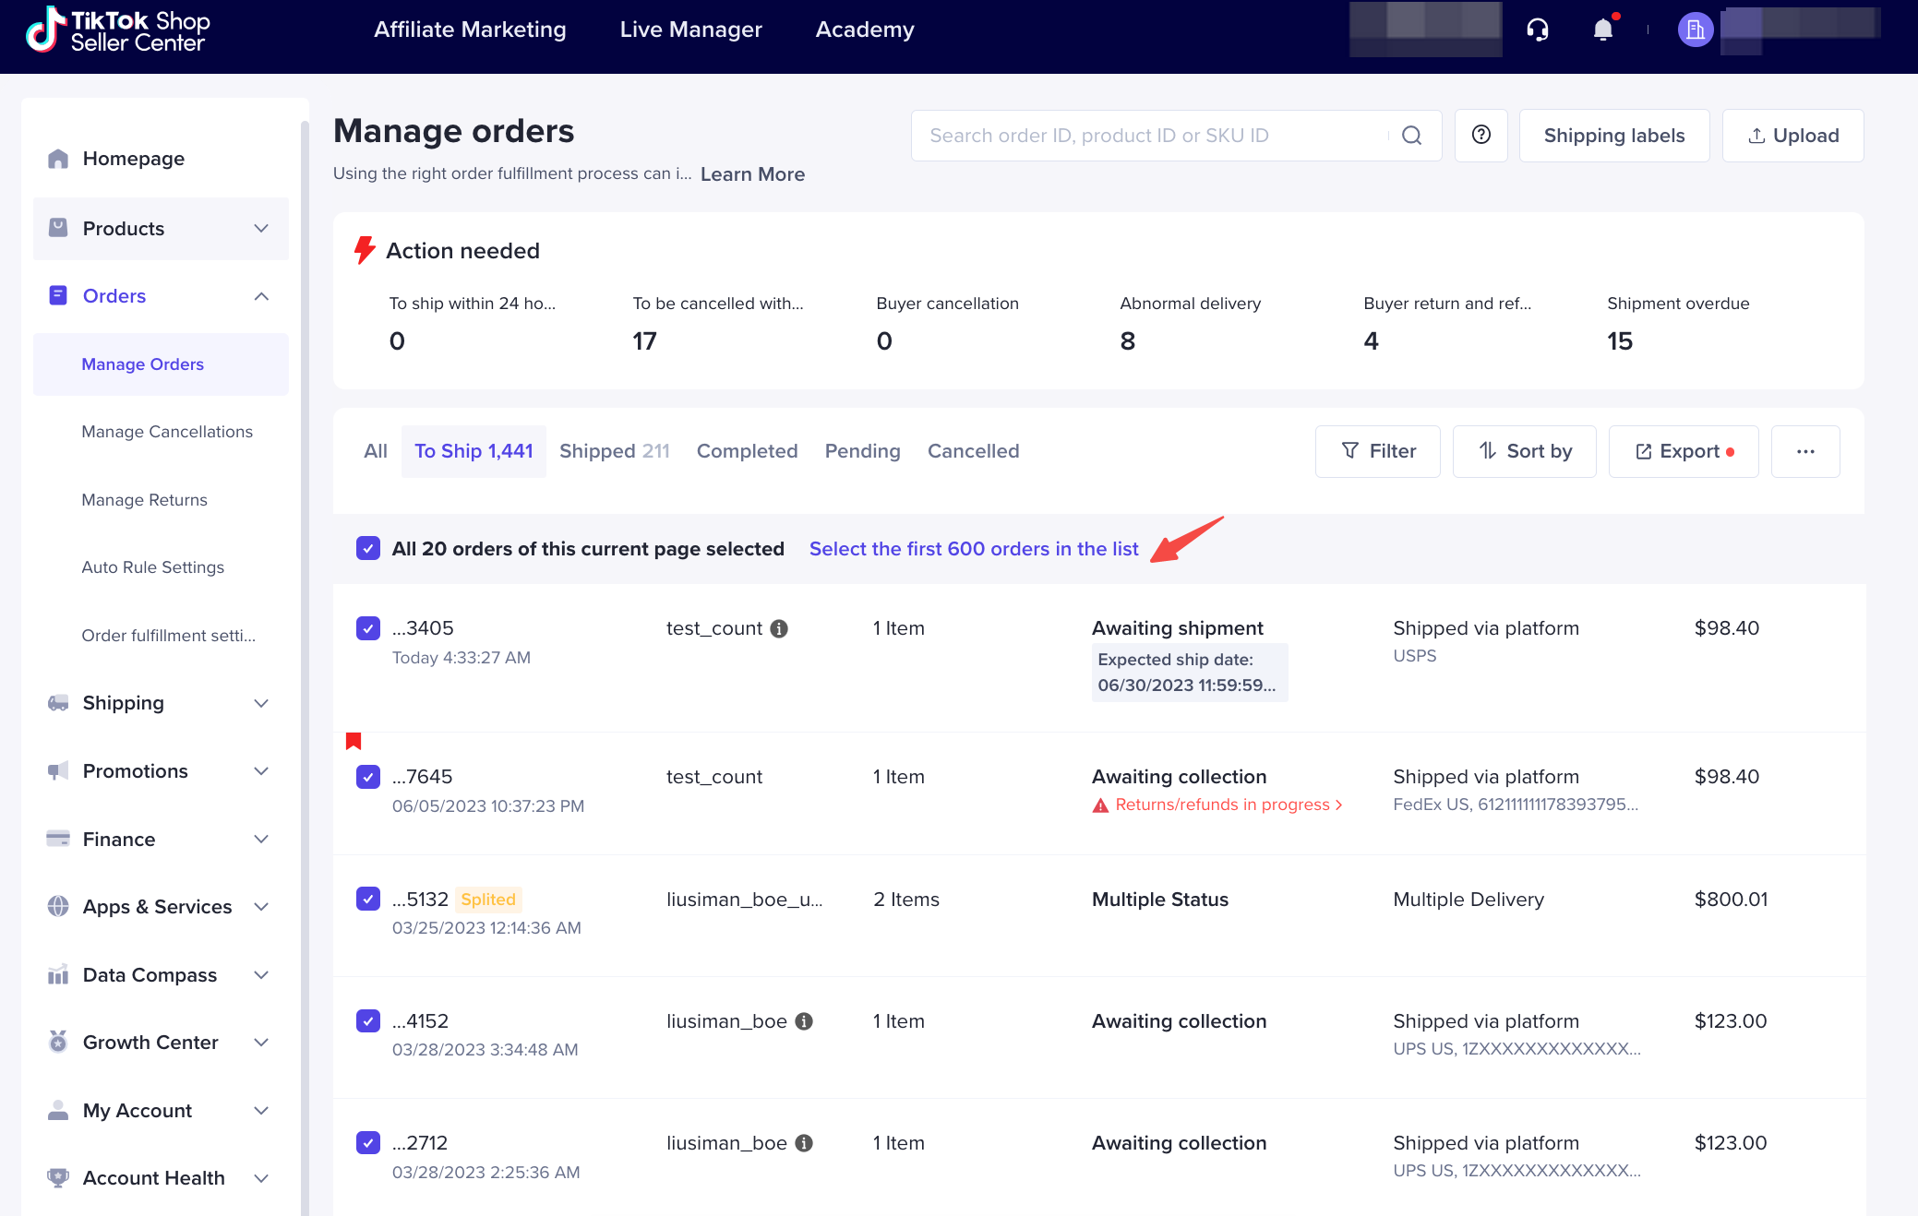The width and height of the screenshot is (1918, 1216).
Task: Click info icon beside liusiman_boe on order 2712
Action: click(x=804, y=1143)
